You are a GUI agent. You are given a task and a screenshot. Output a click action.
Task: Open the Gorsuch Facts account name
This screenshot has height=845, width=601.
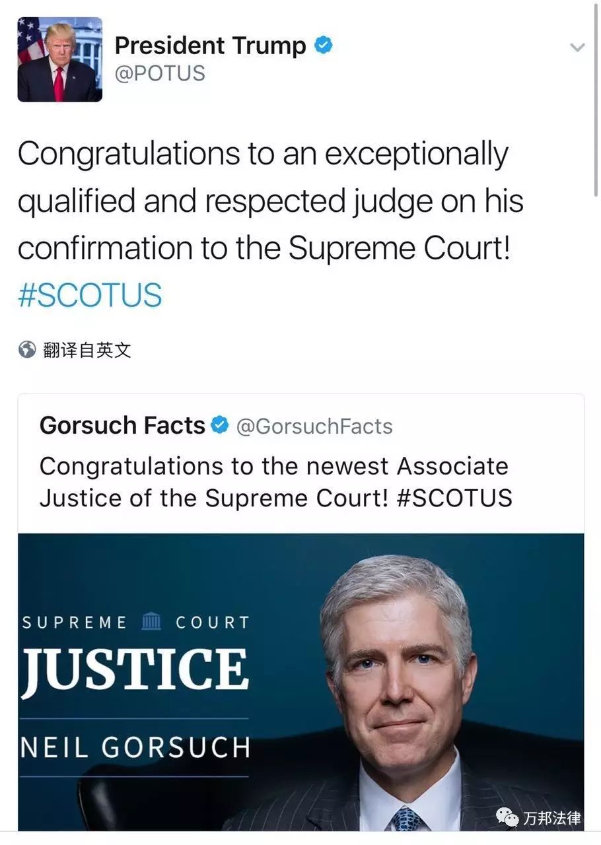coord(122,426)
